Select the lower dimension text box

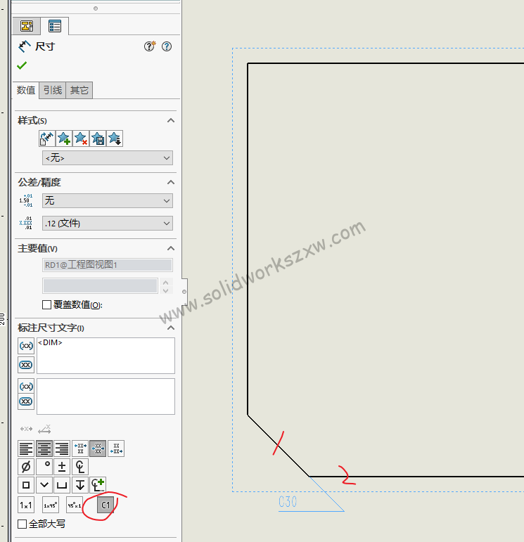click(106, 396)
